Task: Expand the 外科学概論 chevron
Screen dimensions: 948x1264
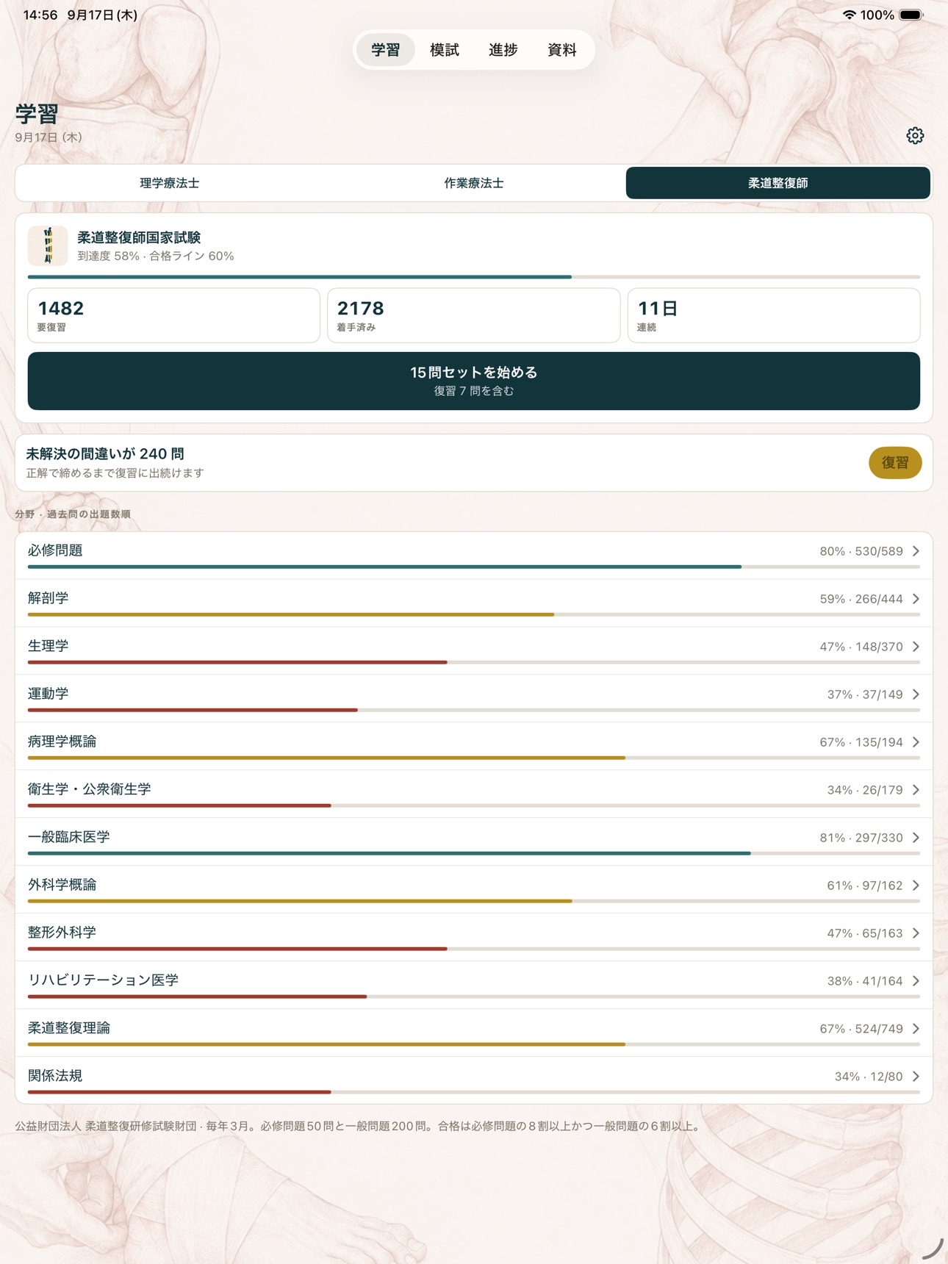Action: click(x=916, y=886)
